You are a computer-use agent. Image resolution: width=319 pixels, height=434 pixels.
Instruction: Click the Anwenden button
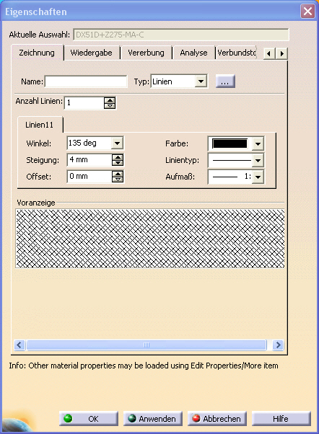coord(153,418)
